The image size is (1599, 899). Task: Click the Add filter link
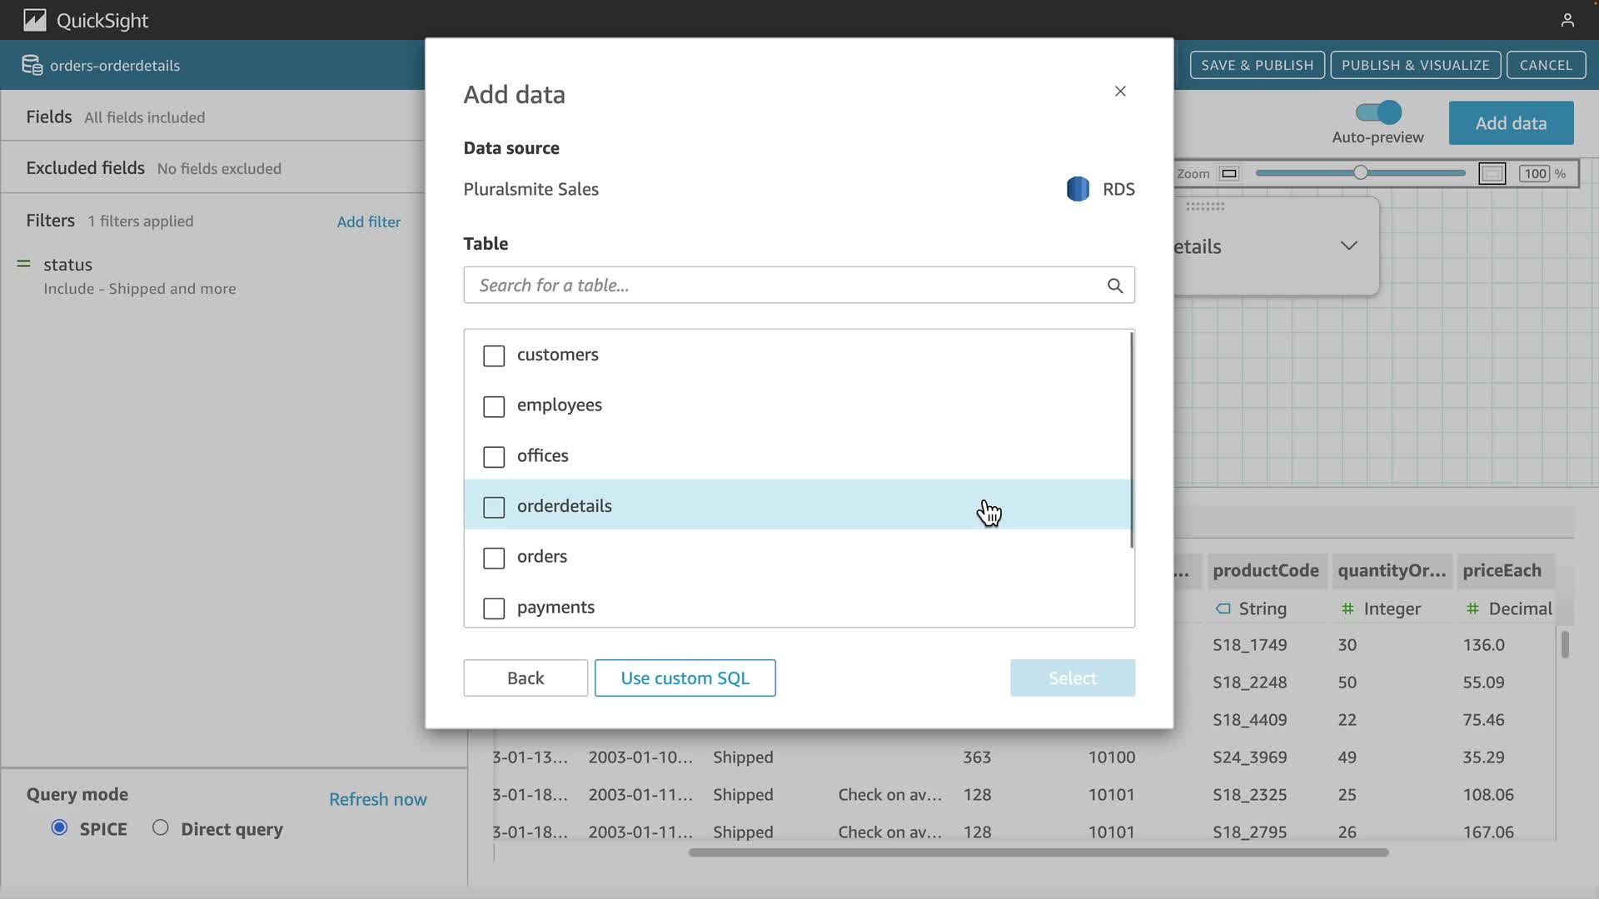click(x=368, y=221)
